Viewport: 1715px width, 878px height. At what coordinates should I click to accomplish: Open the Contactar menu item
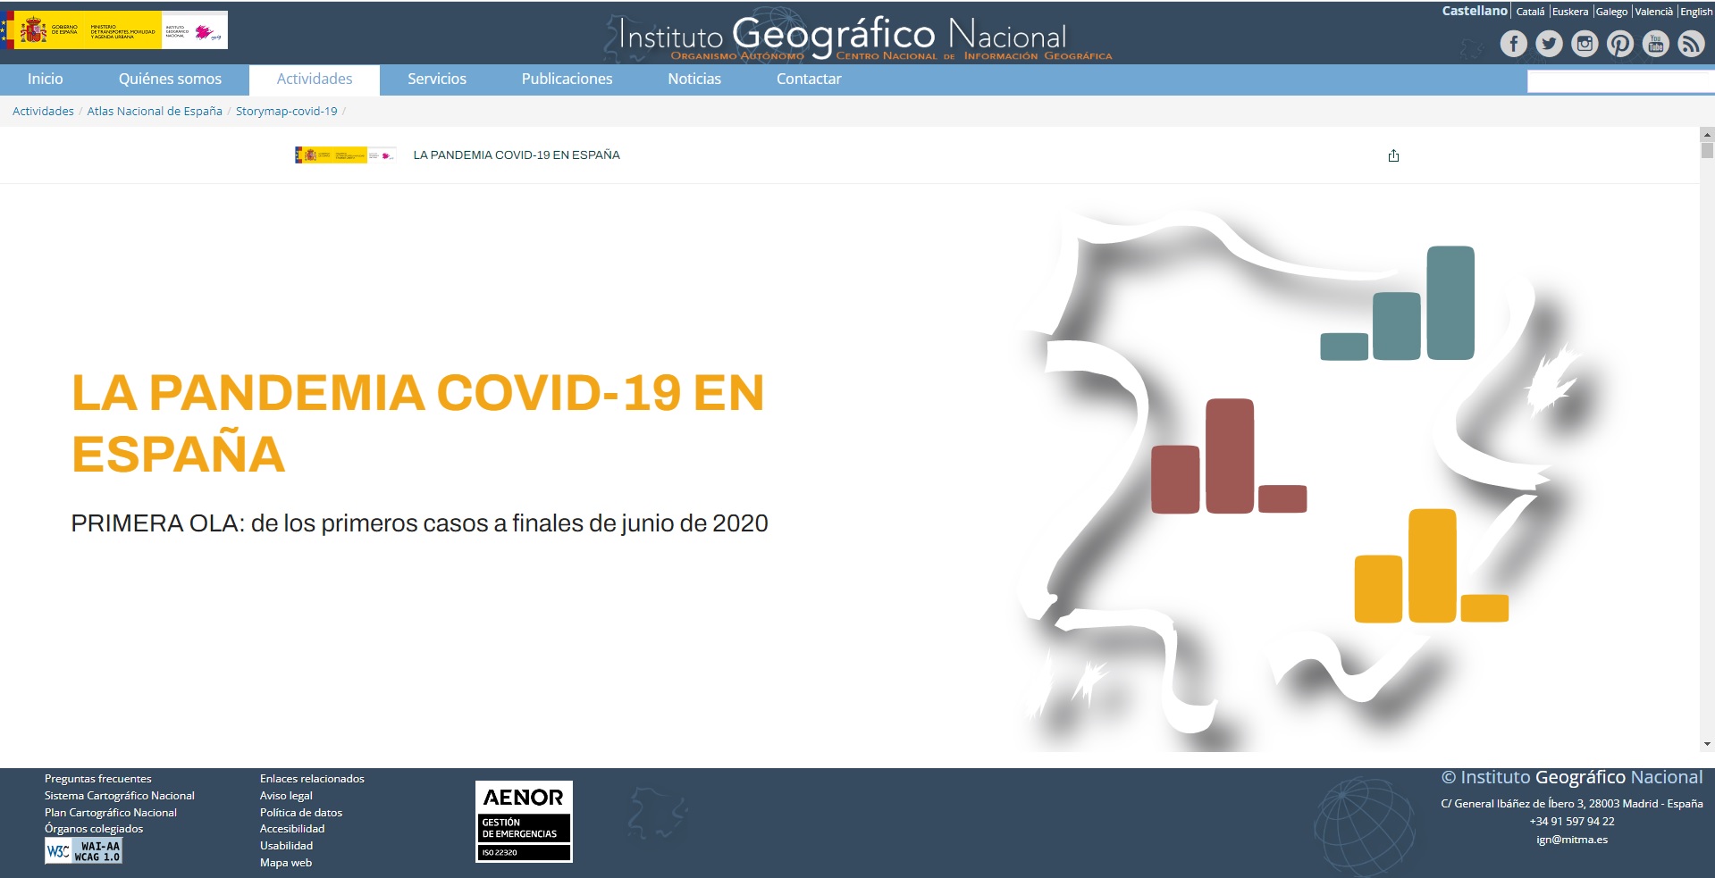point(809,79)
